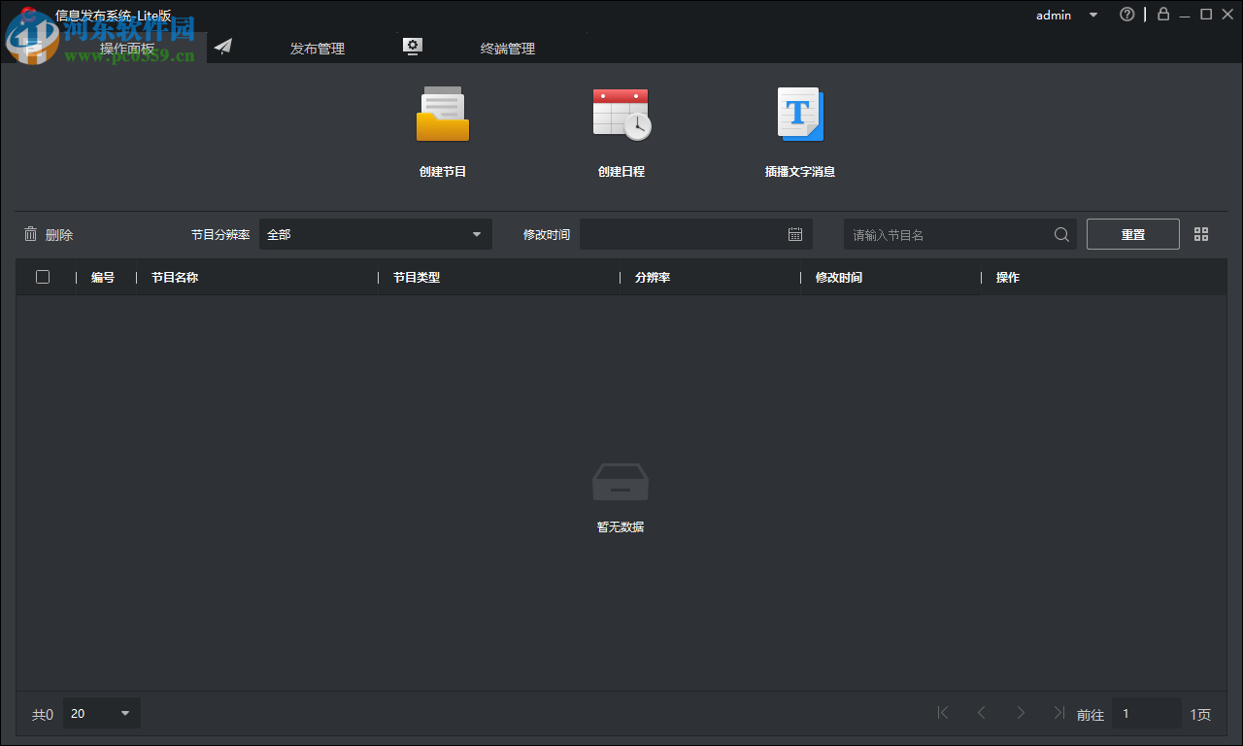Click the 删除 delete link
This screenshot has height=746, width=1243.
[57, 234]
